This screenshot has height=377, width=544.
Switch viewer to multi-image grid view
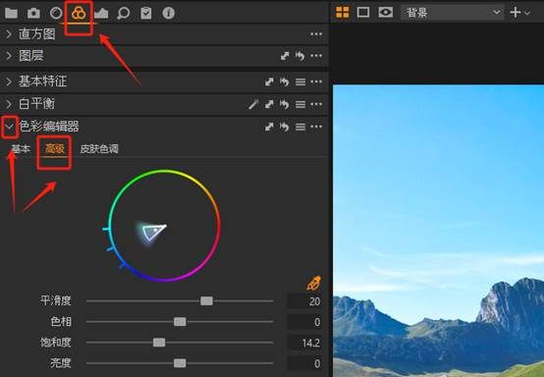[343, 12]
